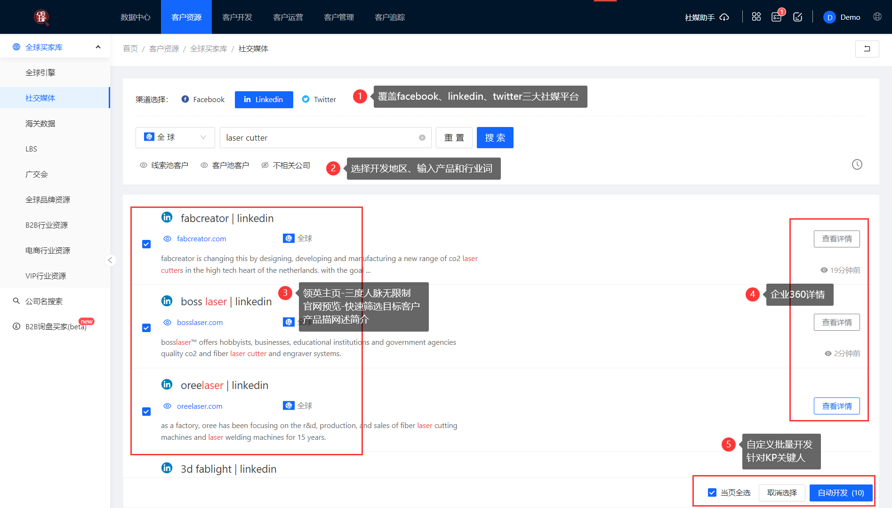
Task: Open the 客户开发 top menu
Action: coord(237,17)
